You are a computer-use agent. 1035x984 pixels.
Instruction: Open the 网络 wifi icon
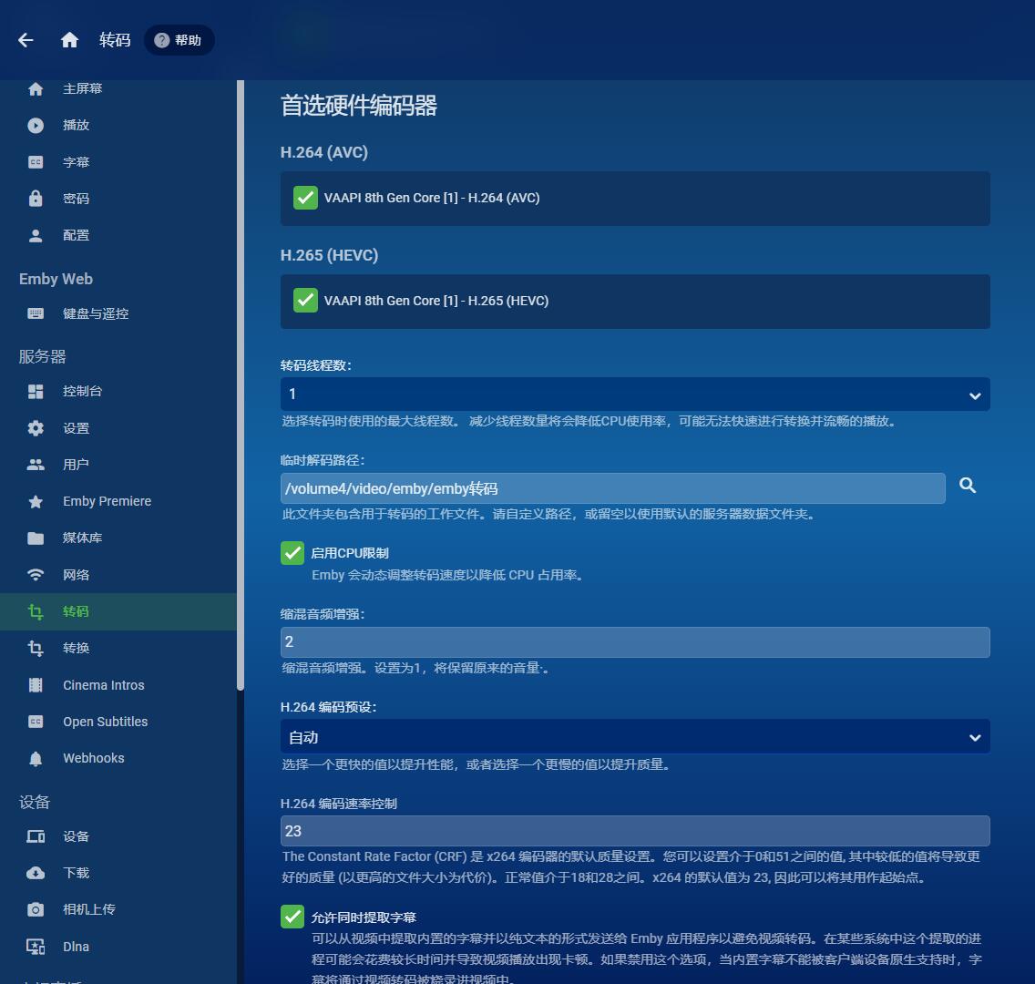[x=36, y=575]
